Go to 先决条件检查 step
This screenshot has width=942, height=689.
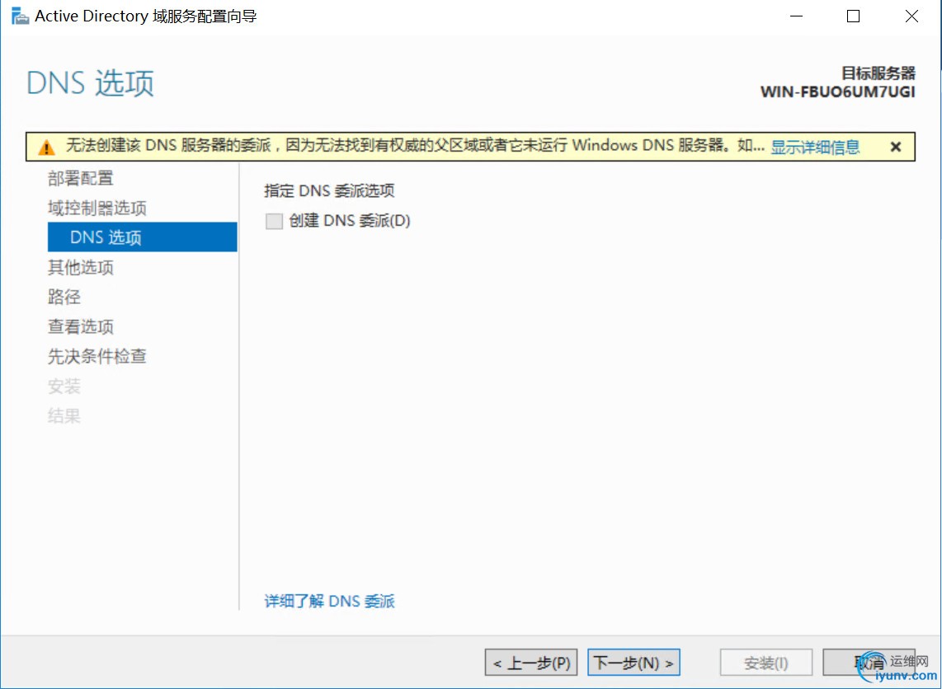point(97,357)
